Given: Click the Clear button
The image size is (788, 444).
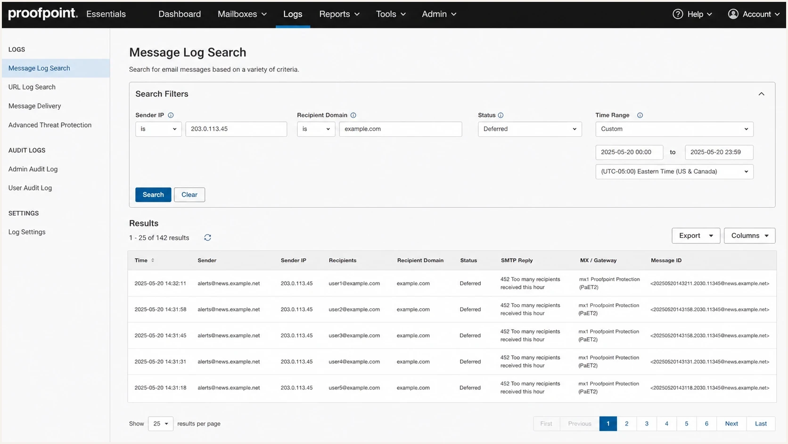Looking at the screenshot, I should [x=189, y=194].
